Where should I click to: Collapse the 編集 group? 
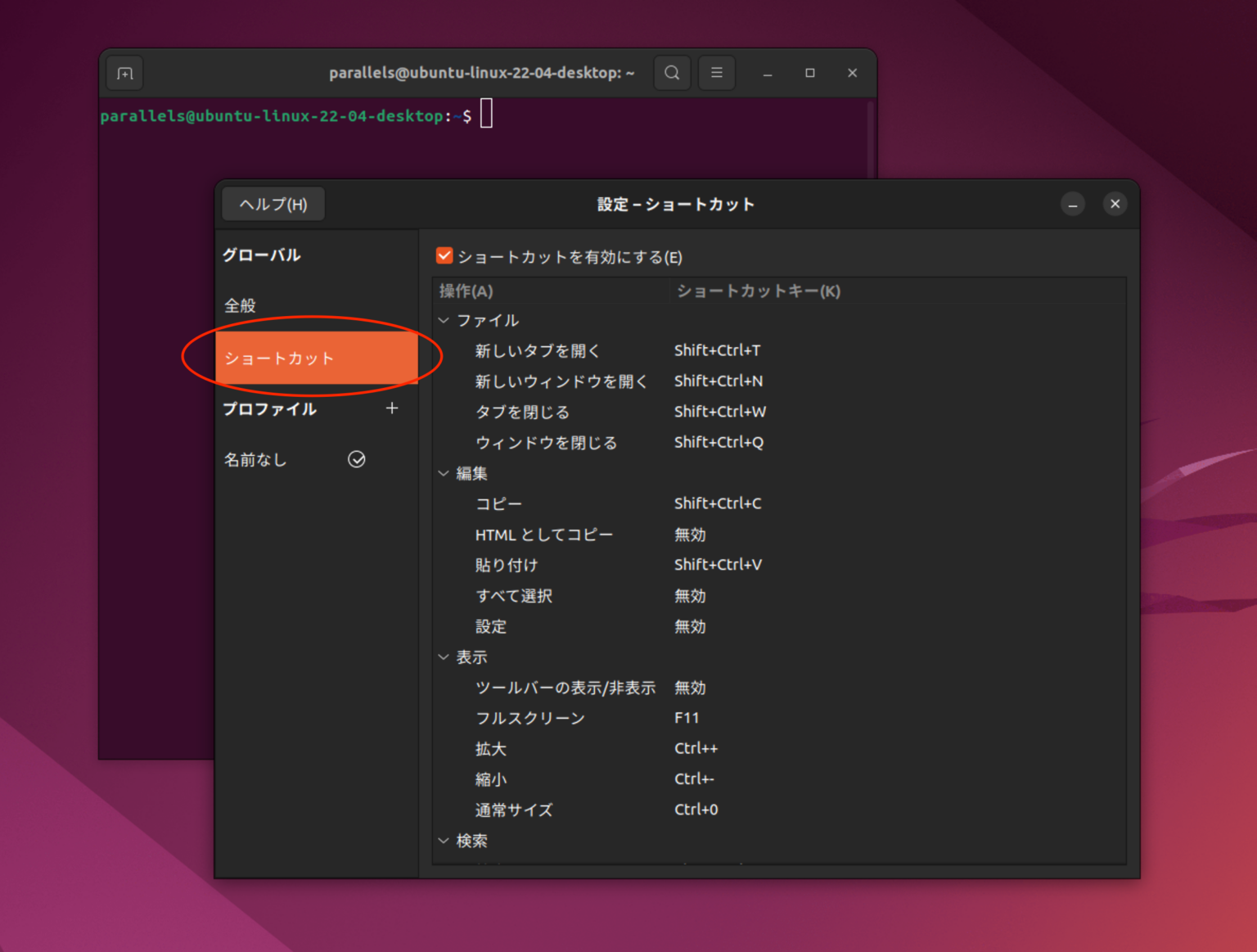[444, 473]
